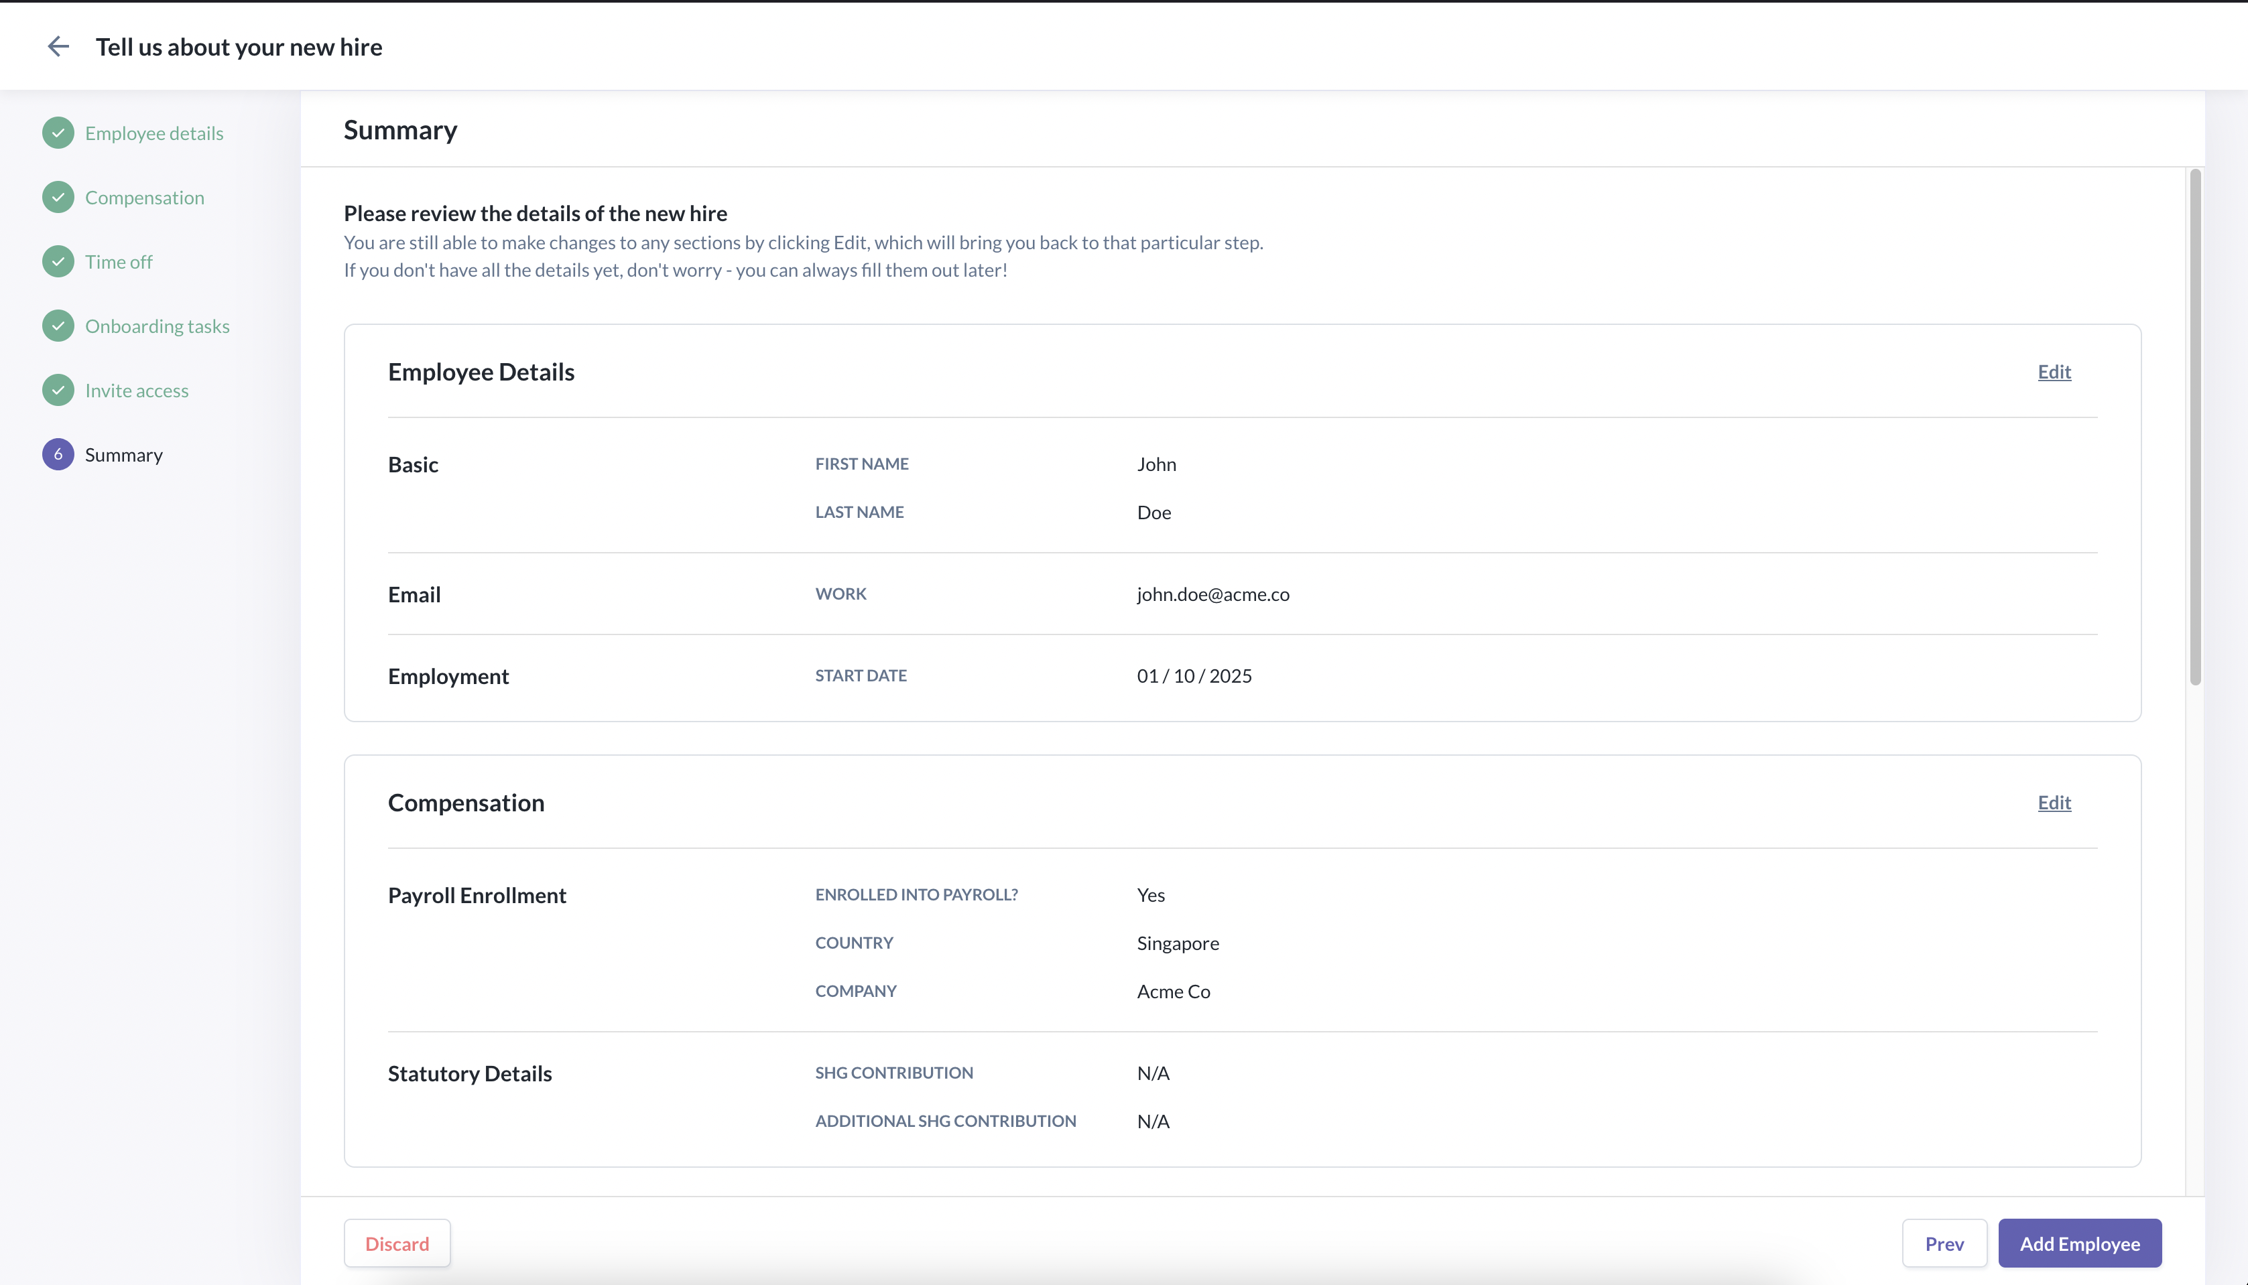This screenshot has height=1285, width=2248.
Task: Click Add Employee button
Action: click(x=2079, y=1243)
